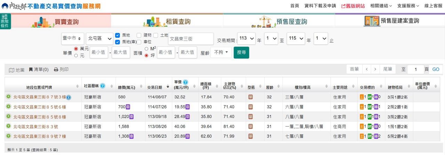Open 地圖 map view
This screenshot has width=445, height=155.
[17, 70]
